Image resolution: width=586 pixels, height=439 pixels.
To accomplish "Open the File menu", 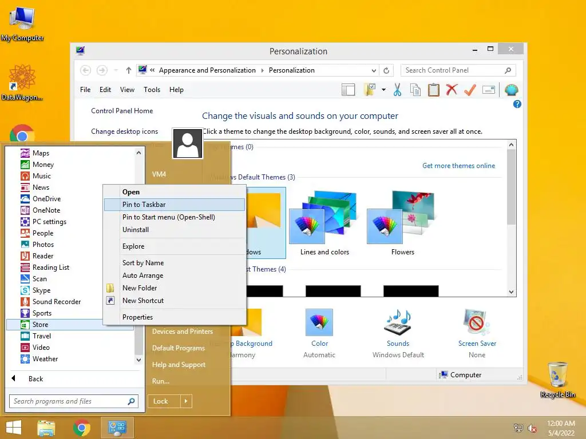I will pyautogui.click(x=85, y=90).
